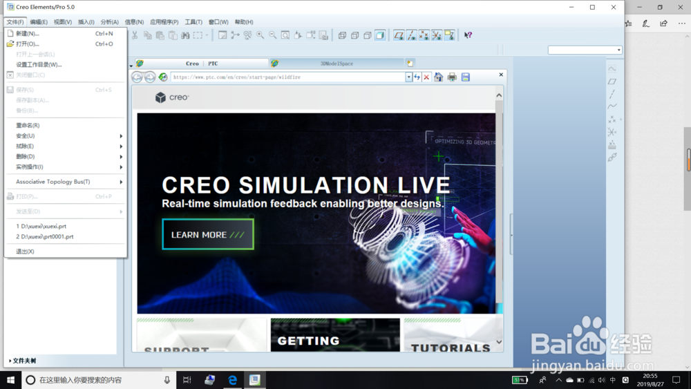Viewport: 691px width, 389px height.
Task: Select the Zoom Out magnifier
Action: [x=273, y=35]
